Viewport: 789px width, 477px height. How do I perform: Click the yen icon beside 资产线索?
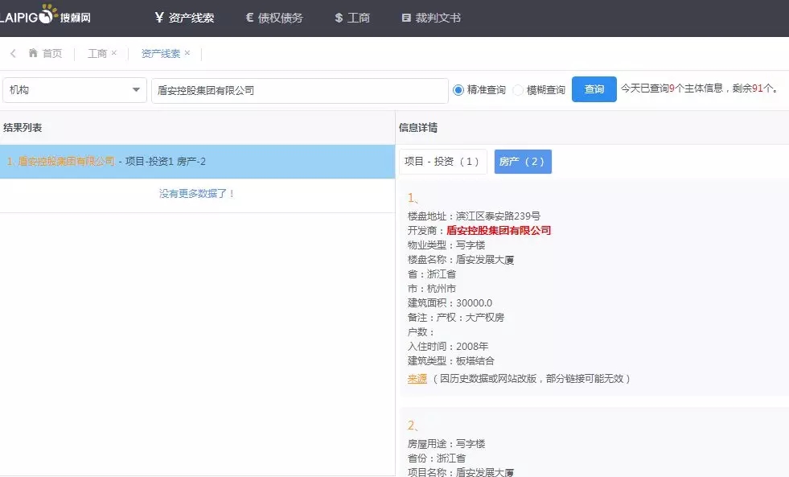(159, 18)
